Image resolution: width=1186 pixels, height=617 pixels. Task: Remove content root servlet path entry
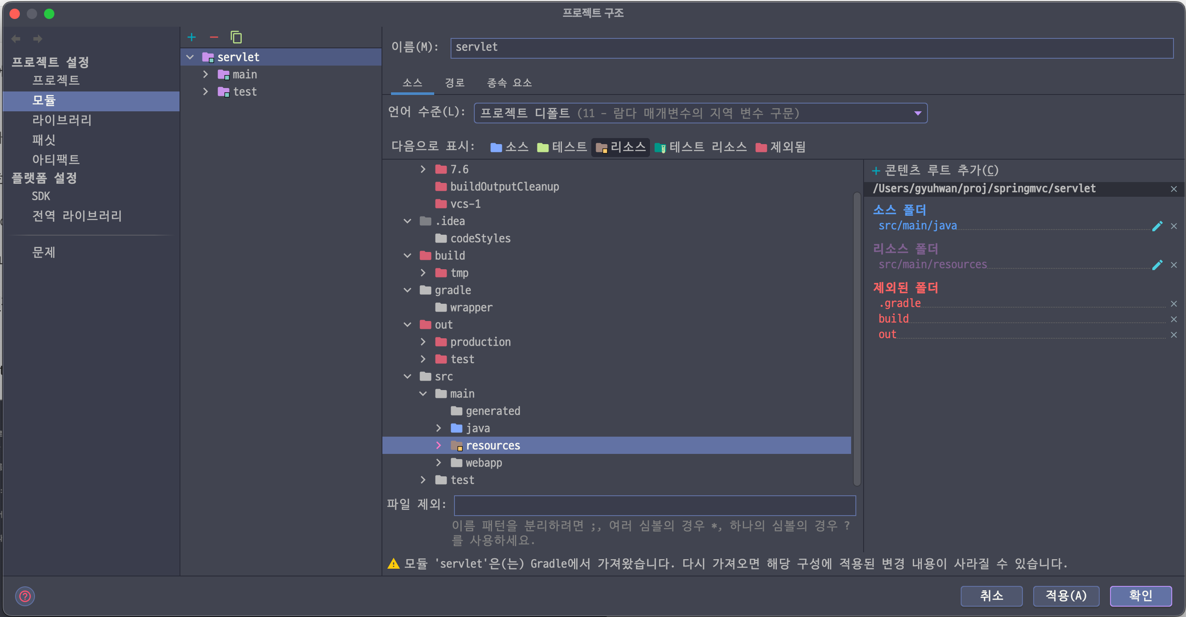[x=1173, y=189]
